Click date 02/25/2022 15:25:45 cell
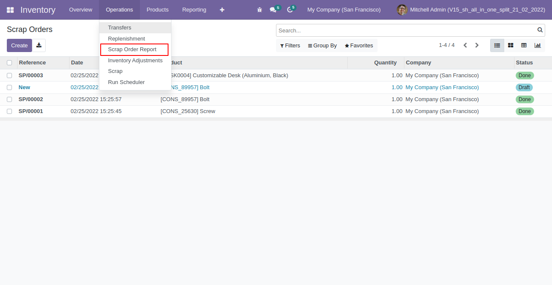Viewport: 552px width, 285px height. click(x=96, y=111)
